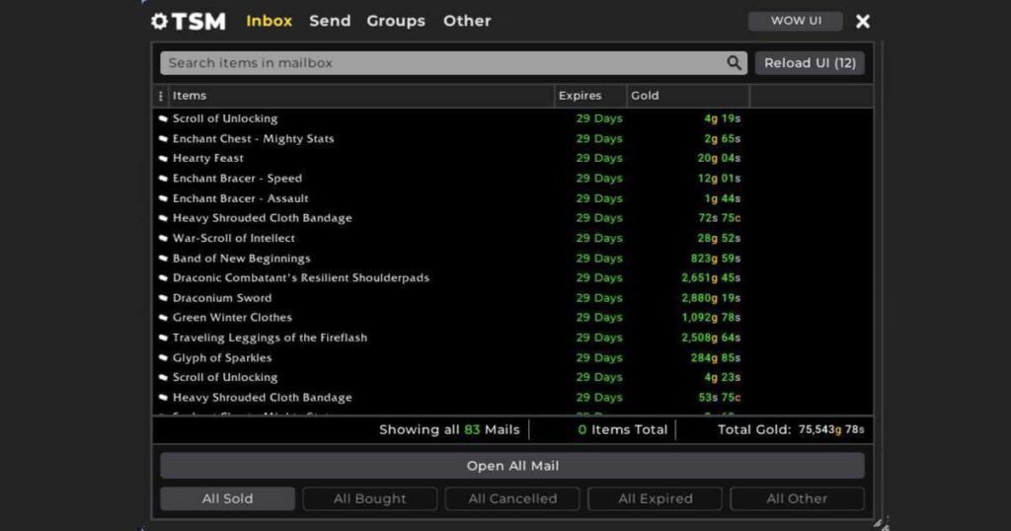Screen dimensions: 1011x531
Task: Open the Groups tab
Action: tap(396, 21)
